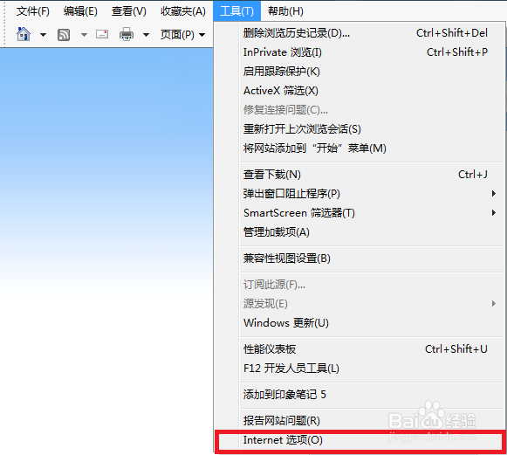Click the RSS feeds icon
Screen dimensions: 507x455
pos(64,35)
